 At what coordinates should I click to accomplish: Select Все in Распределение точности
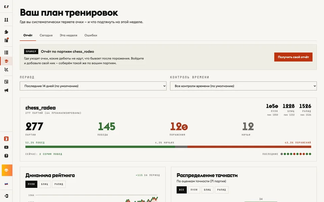point(182,190)
